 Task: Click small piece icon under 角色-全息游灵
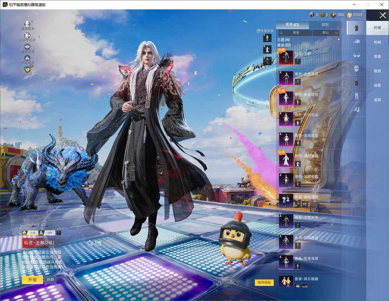pyautogui.click(x=298, y=82)
